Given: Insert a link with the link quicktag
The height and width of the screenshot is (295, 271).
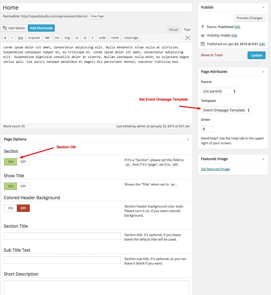Looking at the screenshot, I should 20,38.
